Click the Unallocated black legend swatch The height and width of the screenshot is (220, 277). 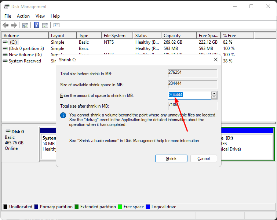(x=6, y=207)
